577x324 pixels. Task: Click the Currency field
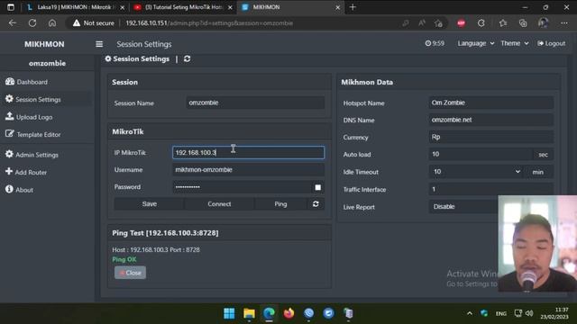click(491, 137)
